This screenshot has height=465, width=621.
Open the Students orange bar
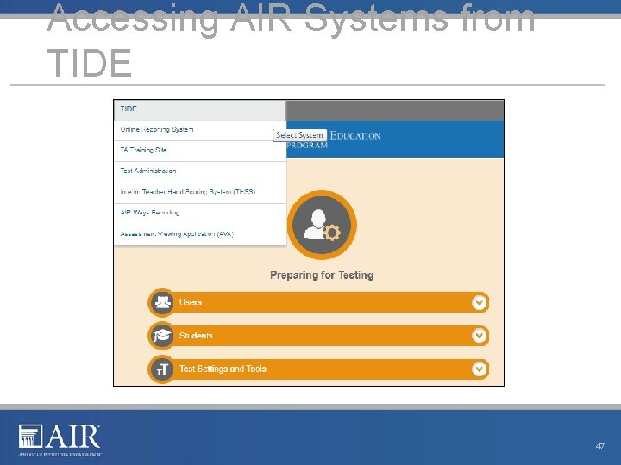pyautogui.click(x=319, y=336)
